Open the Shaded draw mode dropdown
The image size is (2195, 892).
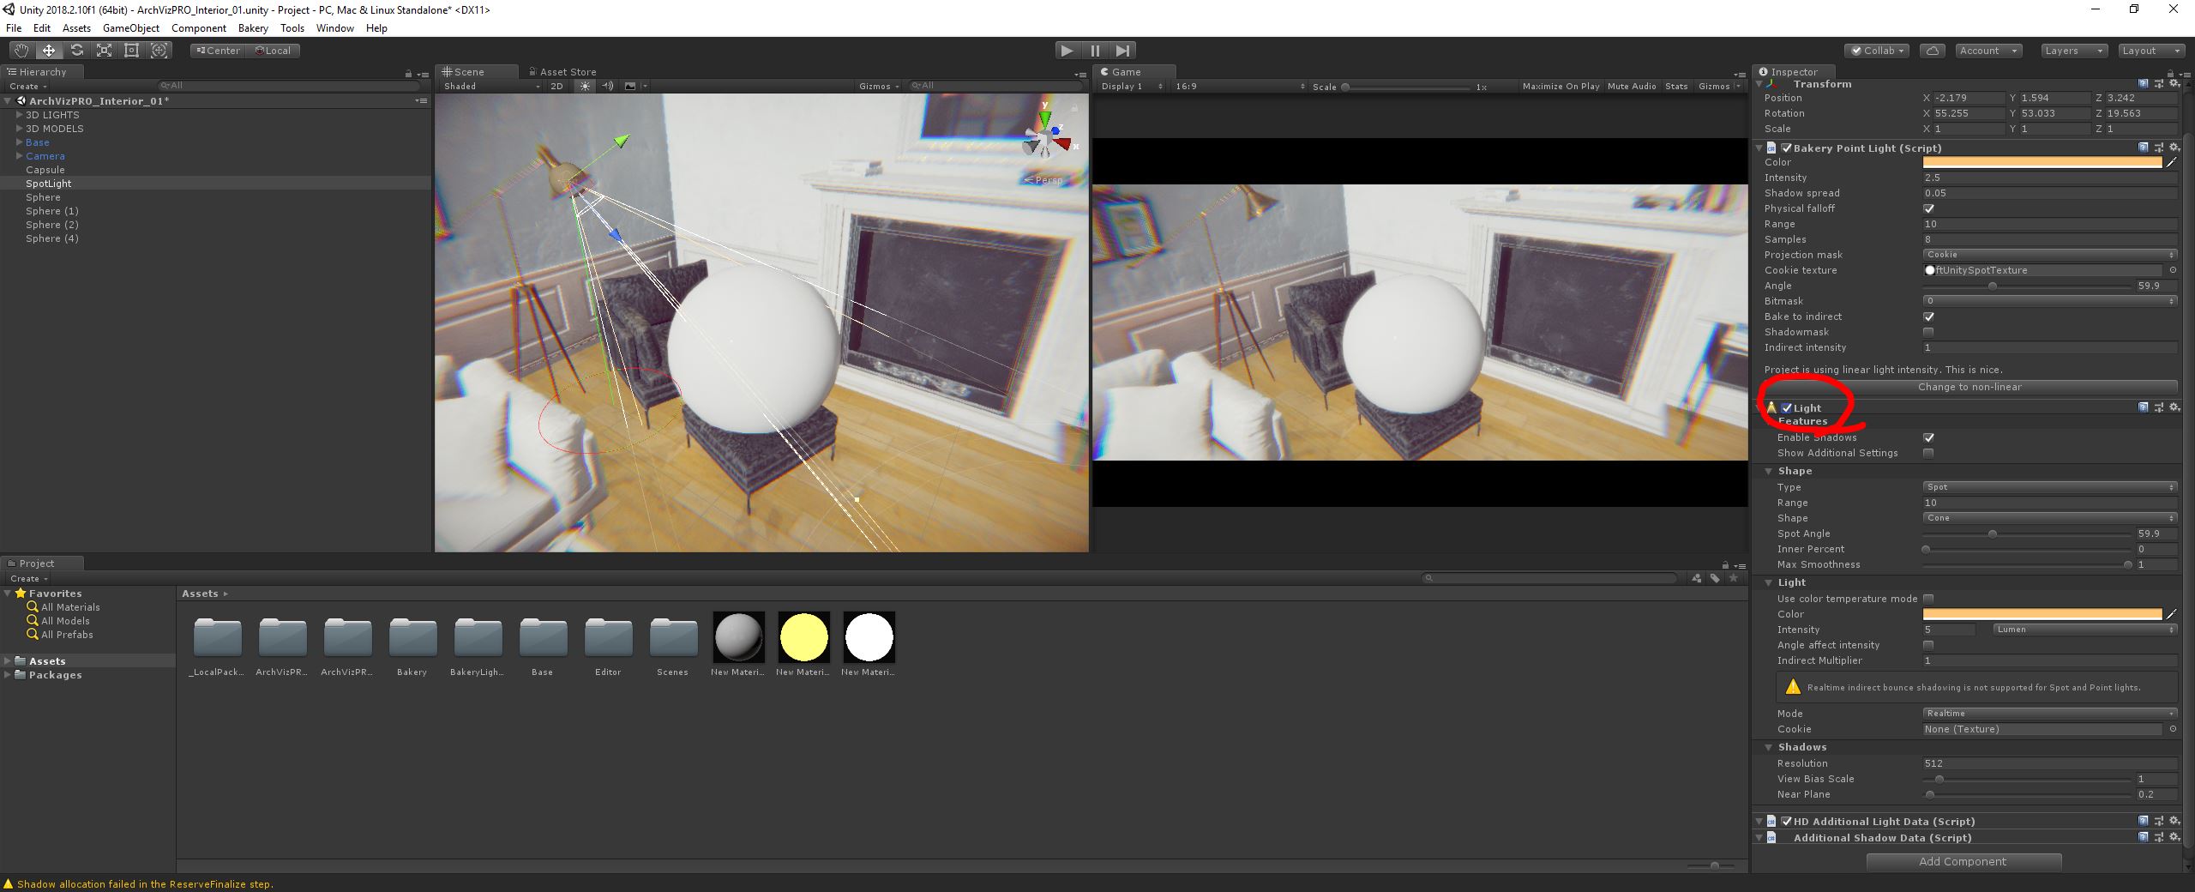[489, 86]
